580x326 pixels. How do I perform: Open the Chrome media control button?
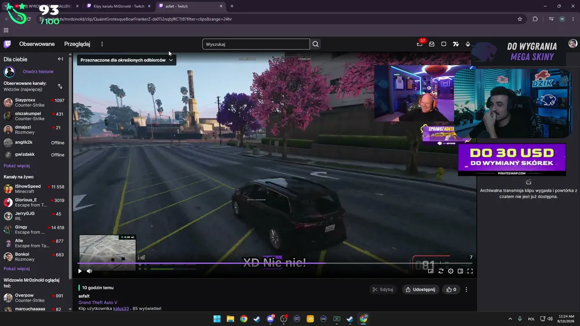pos(551,19)
